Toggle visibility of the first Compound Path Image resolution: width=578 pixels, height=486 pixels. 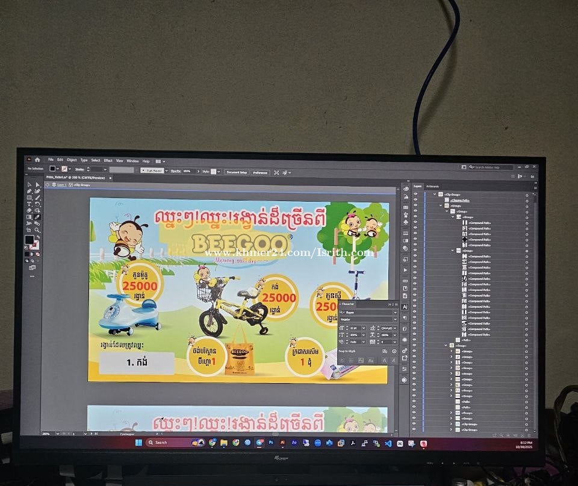coord(415,223)
